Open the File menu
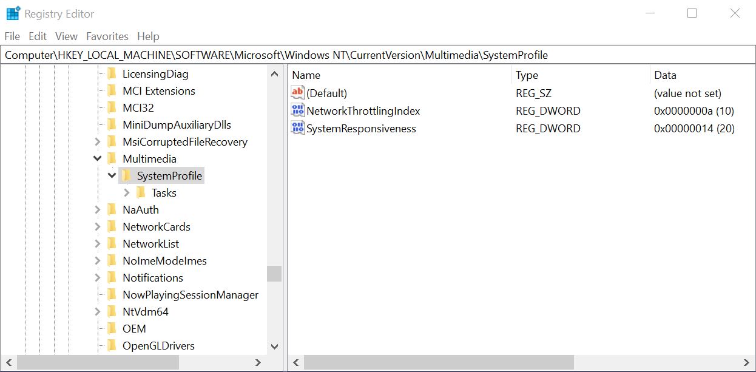The image size is (756, 372). click(12, 36)
